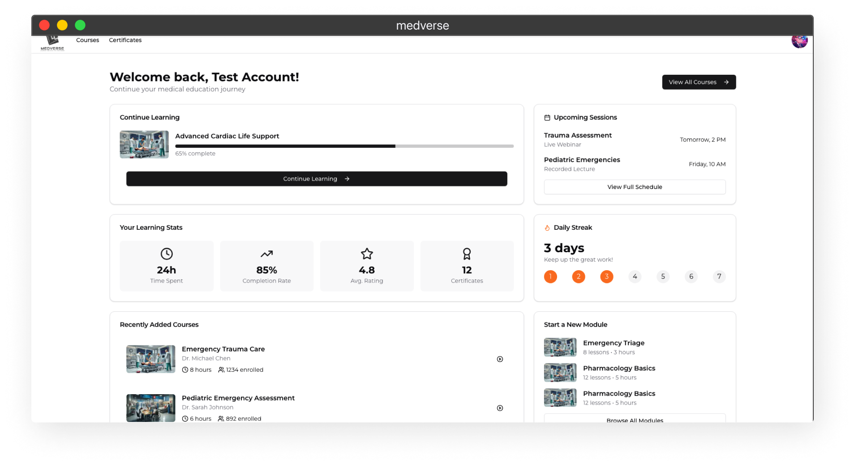Open the Emergency Triage module thumbnail
This screenshot has height=465, width=854.
pyautogui.click(x=560, y=347)
